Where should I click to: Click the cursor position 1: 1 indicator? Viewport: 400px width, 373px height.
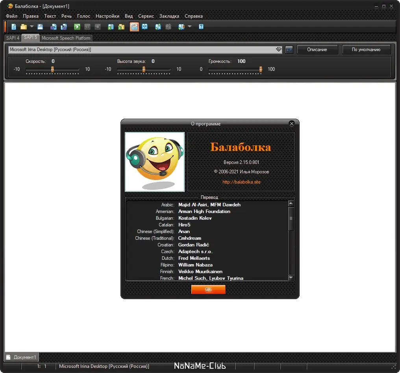[x=42, y=366]
